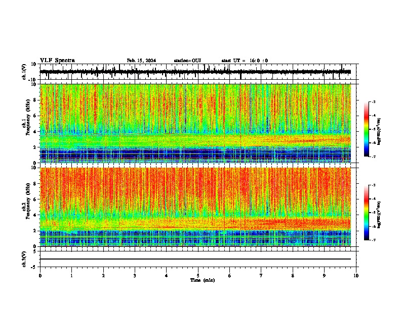The image size is (401, 309).
Task: Click the flat ch.3 voltage line
Action: (x=195, y=259)
